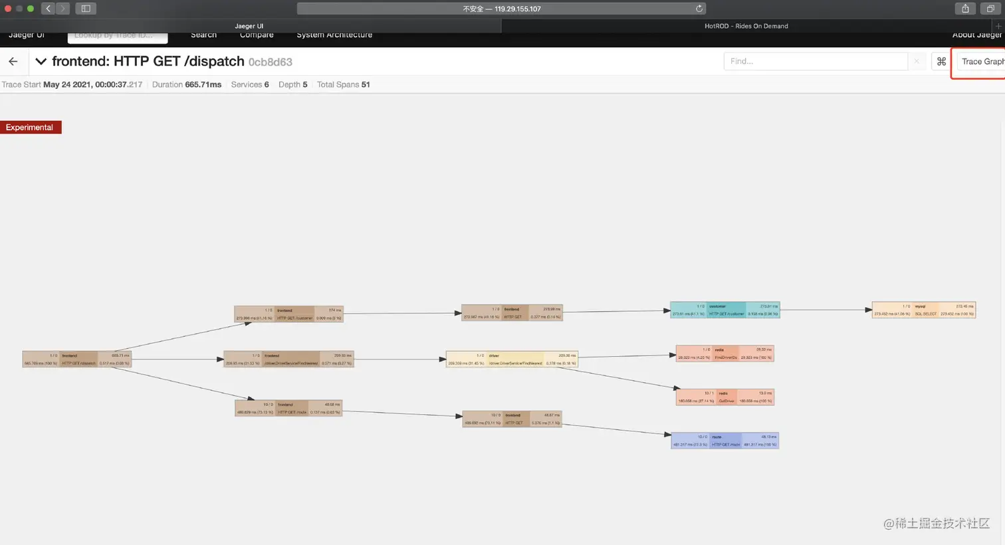1005x545 pixels.
Task: Open the About Jaeger menu
Action: pyautogui.click(x=977, y=35)
